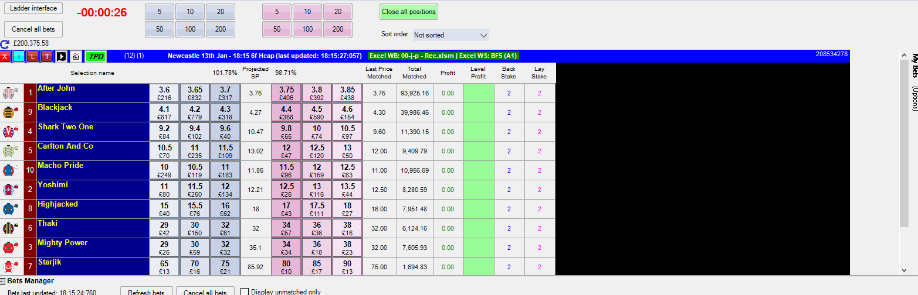Open the video play icon

click(x=61, y=56)
